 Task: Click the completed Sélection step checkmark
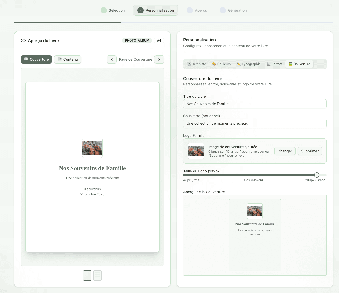(x=104, y=10)
